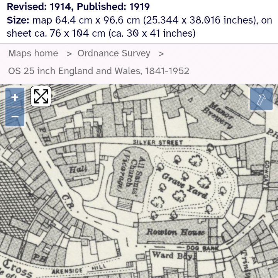Screen dimensions: 278x278
Task: Click the Cowgate street label
Action: click(266, 175)
